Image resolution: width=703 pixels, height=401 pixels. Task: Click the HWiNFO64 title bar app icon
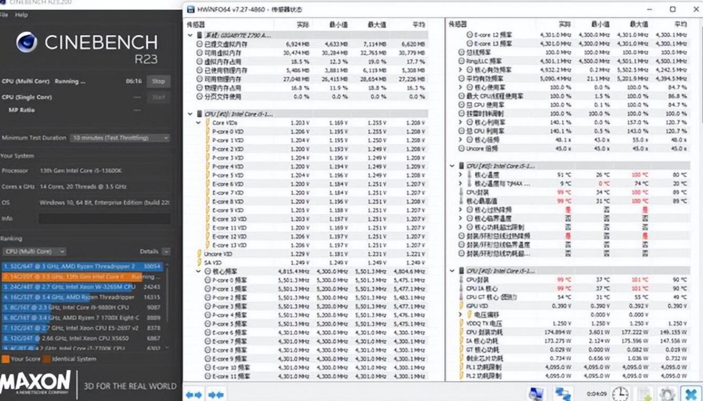pyautogui.click(x=190, y=9)
